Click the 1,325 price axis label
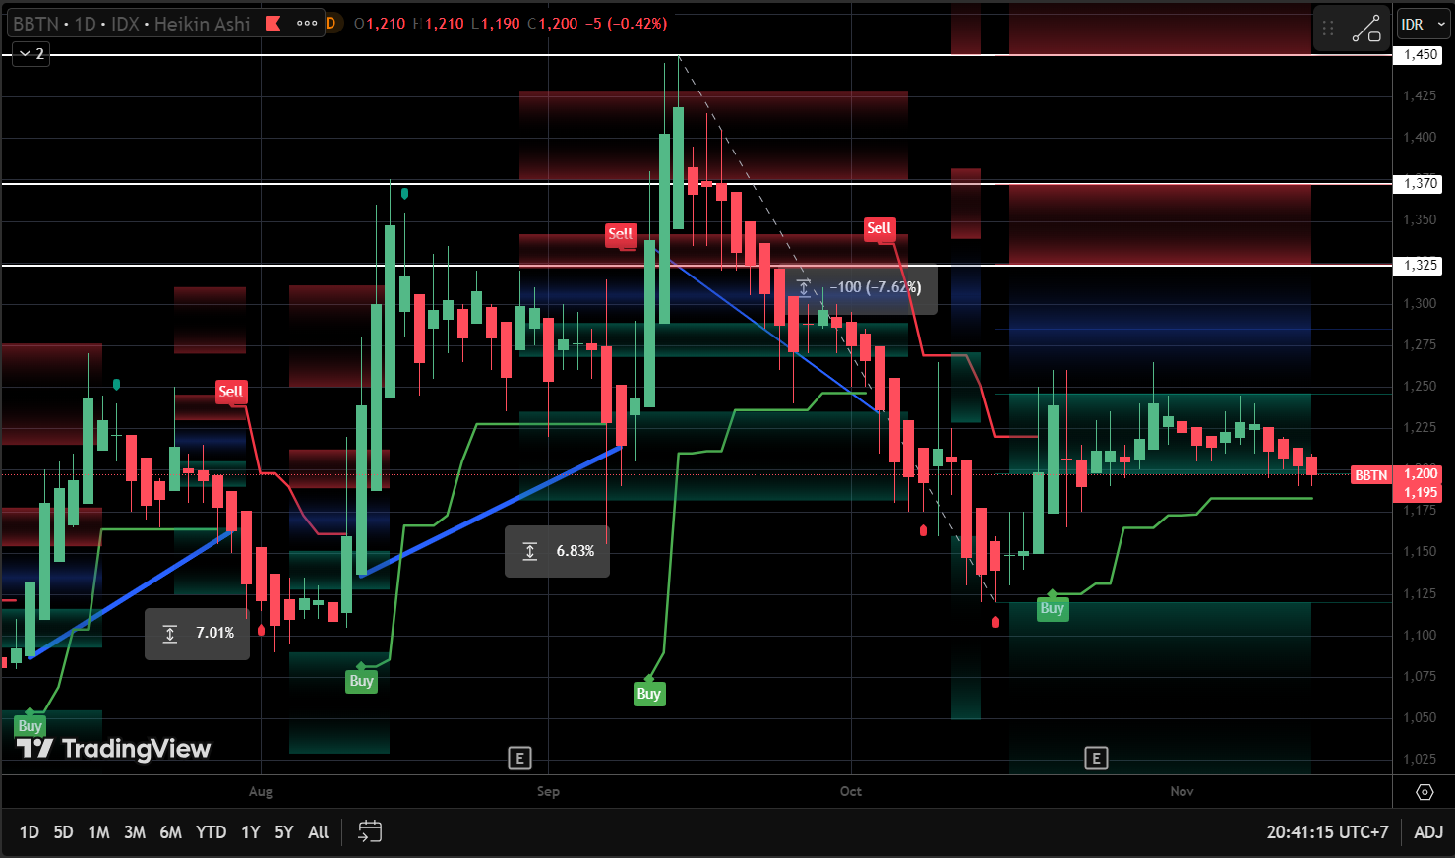This screenshot has height=858, width=1455. click(x=1421, y=266)
